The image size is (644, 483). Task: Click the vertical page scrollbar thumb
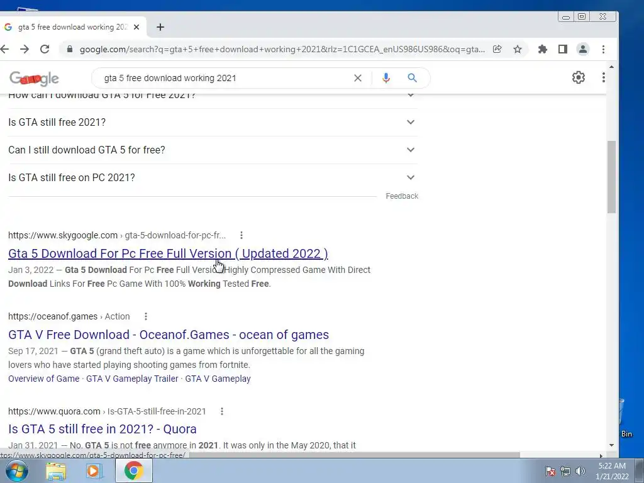[611, 177]
